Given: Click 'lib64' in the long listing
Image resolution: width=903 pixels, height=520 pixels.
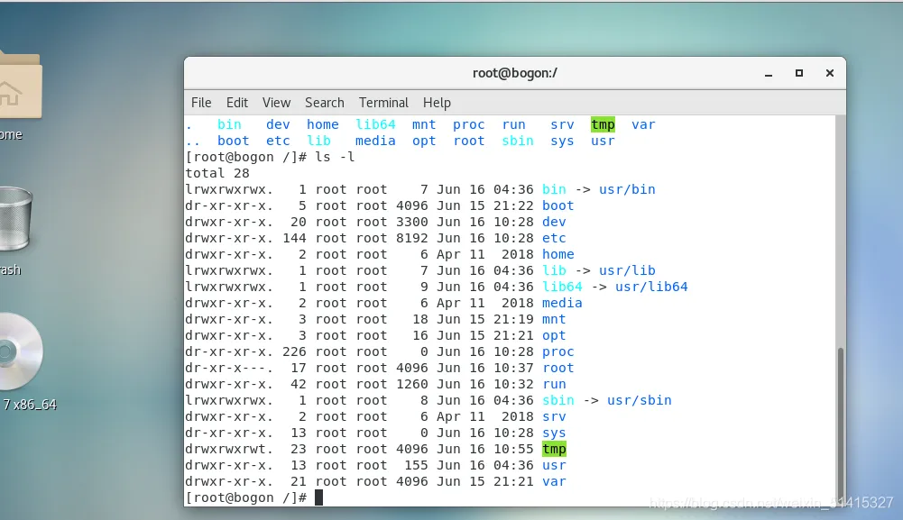Looking at the screenshot, I should coord(562,287).
